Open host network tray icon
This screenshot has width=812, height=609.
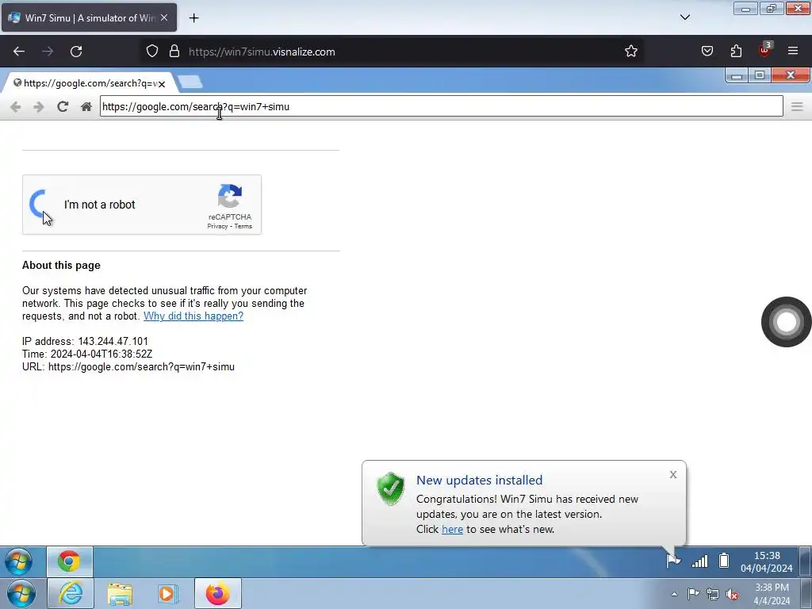click(713, 594)
